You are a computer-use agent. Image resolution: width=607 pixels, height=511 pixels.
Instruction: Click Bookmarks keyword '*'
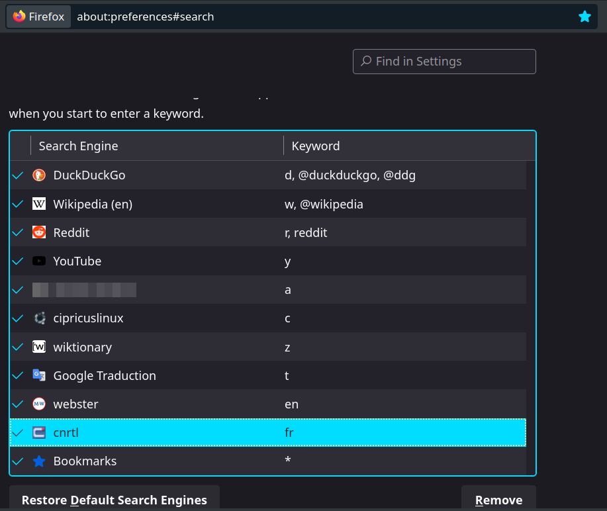[288, 459]
